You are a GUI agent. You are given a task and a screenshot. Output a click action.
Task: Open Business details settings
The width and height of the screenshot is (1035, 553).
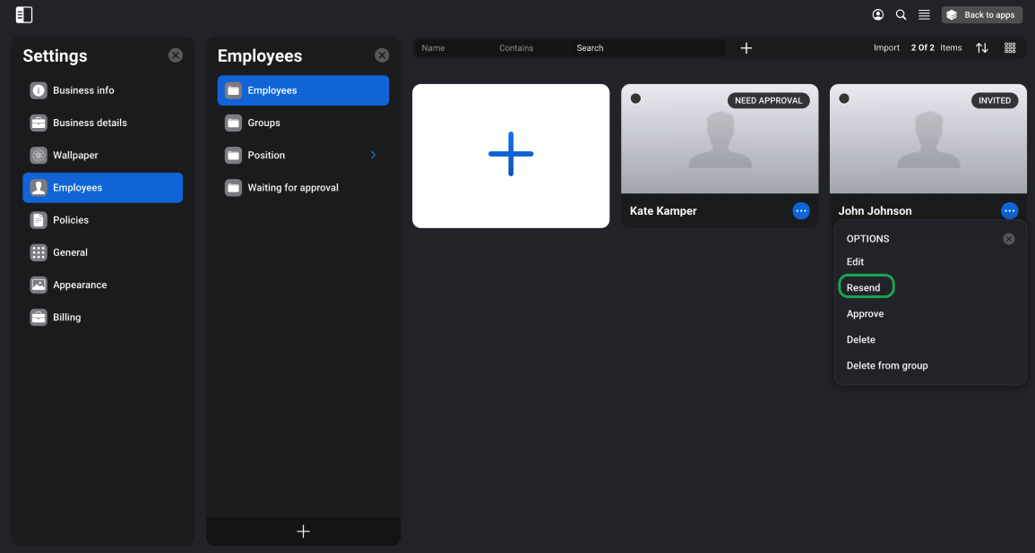(x=103, y=123)
